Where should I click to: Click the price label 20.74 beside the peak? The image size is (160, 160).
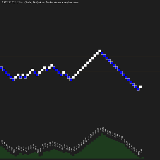[103, 129]
